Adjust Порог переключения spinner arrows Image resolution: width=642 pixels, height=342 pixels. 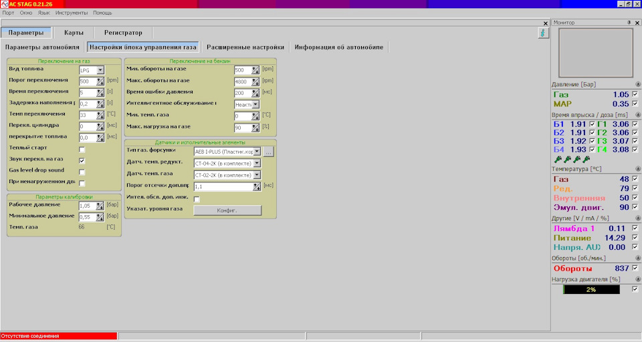pos(100,81)
